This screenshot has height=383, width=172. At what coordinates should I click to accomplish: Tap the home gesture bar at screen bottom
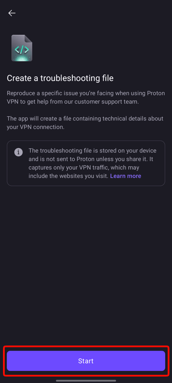(86, 380)
